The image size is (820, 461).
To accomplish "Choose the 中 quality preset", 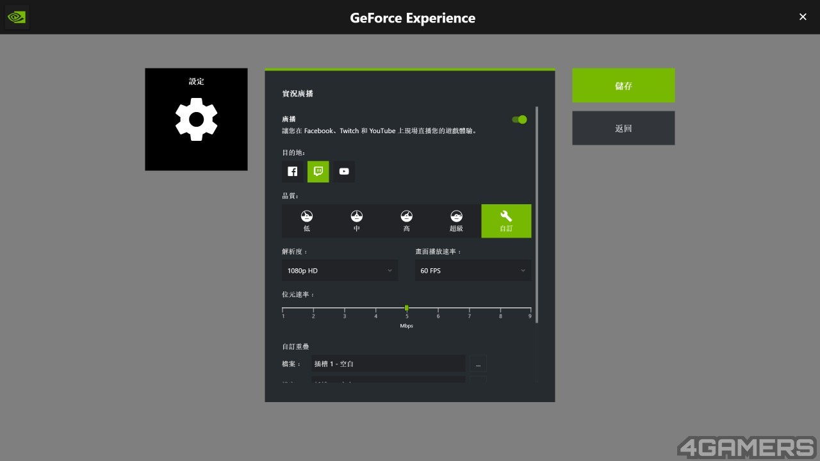I will tap(357, 221).
